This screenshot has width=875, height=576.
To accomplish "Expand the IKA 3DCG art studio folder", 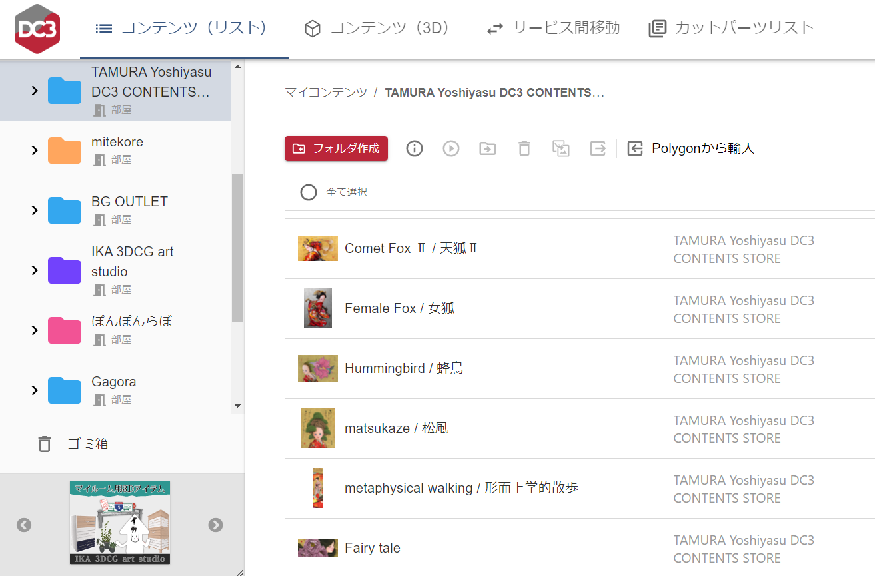I will point(35,270).
